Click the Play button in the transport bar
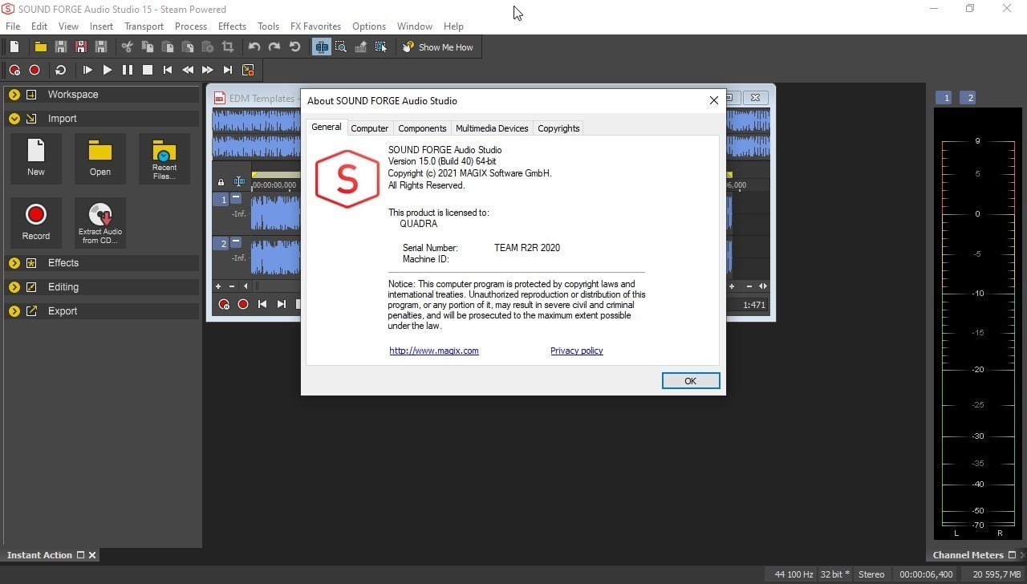The image size is (1027, 584). click(x=108, y=70)
